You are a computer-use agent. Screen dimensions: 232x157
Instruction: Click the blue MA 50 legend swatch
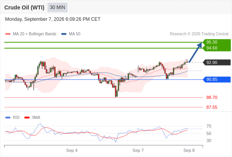point(64,34)
